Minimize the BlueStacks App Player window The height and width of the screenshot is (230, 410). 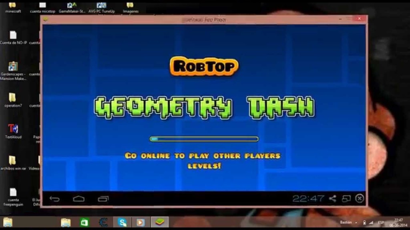pyautogui.click(x=340, y=19)
